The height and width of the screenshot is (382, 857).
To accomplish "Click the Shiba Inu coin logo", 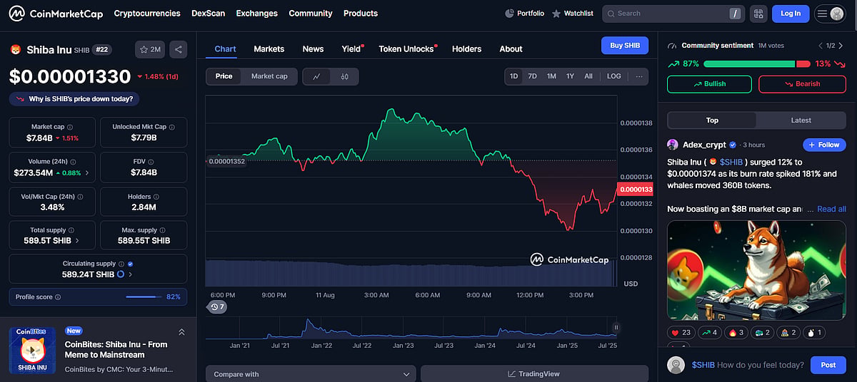I will pos(15,49).
